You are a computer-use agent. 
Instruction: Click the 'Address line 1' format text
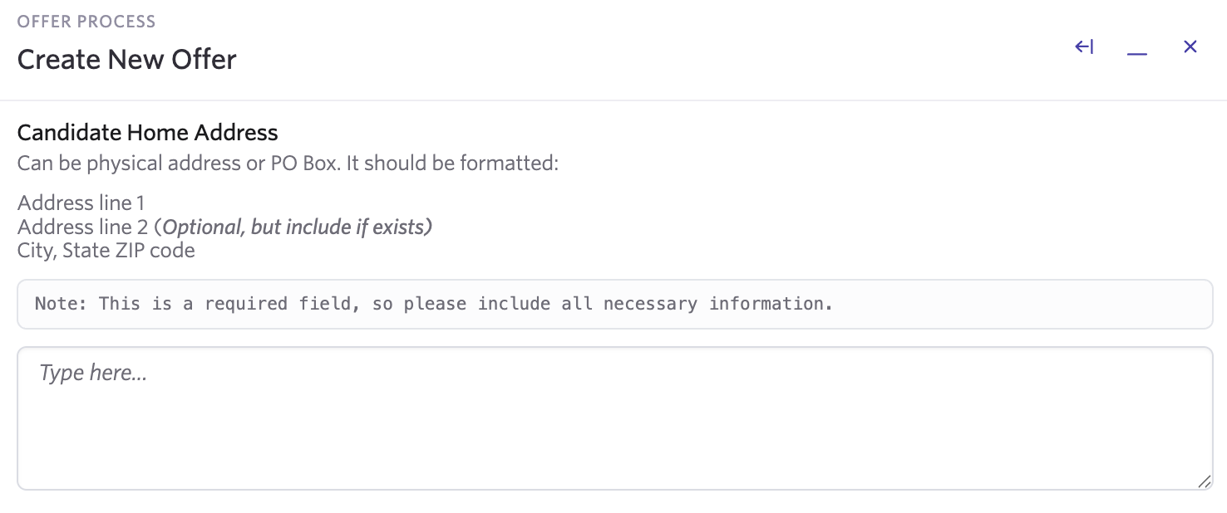tap(81, 203)
